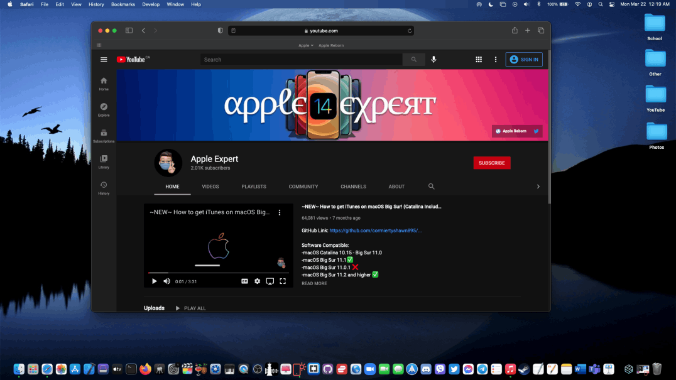
Task: Click the red SUBSCRIBE button
Action: pos(491,163)
